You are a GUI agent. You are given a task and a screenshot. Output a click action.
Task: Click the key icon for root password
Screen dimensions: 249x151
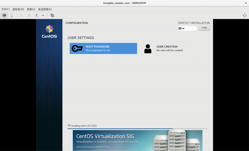pyautogui.click(x=77, y=48)
